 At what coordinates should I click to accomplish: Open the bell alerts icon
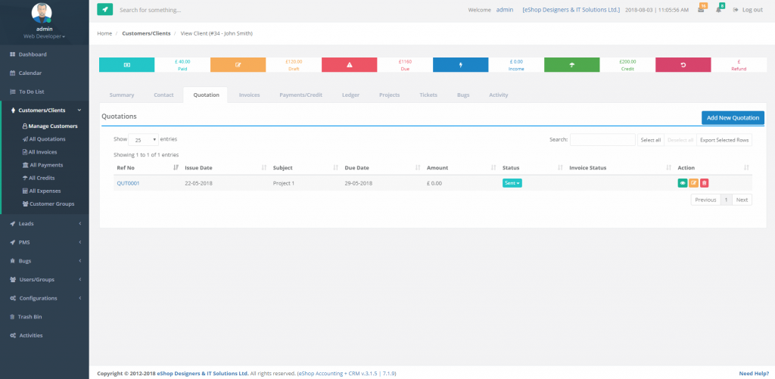click(718, 10)
